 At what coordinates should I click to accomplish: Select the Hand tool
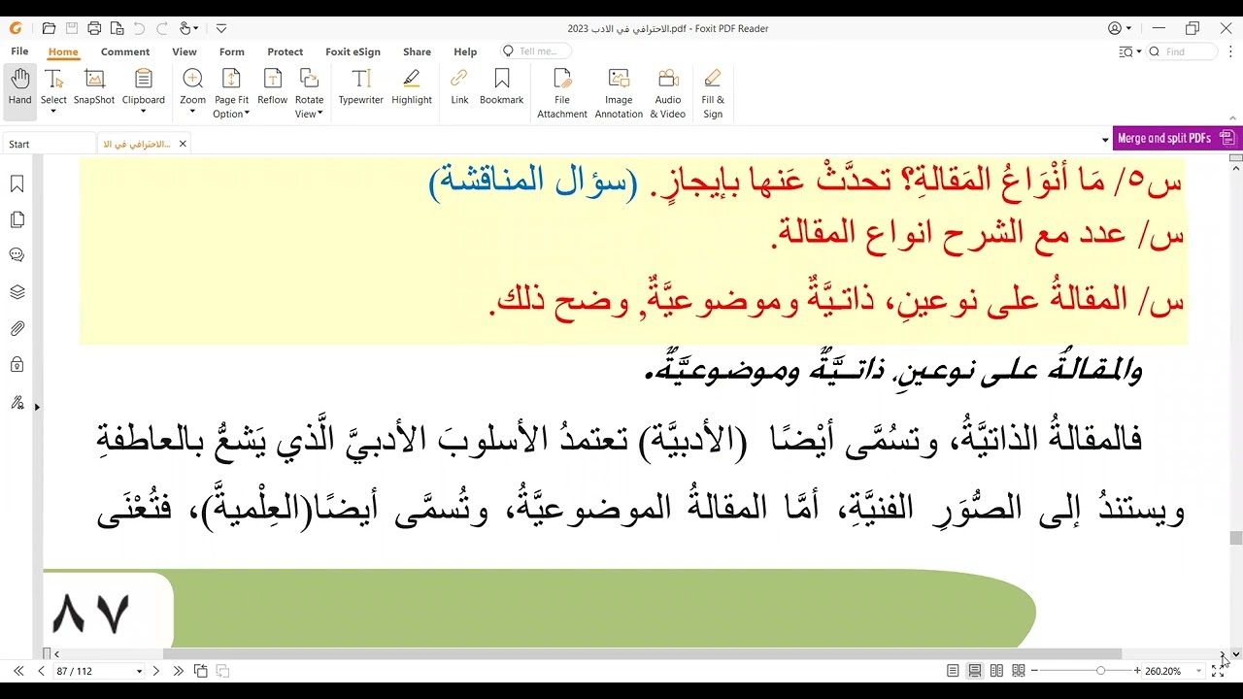pos(19,92)
